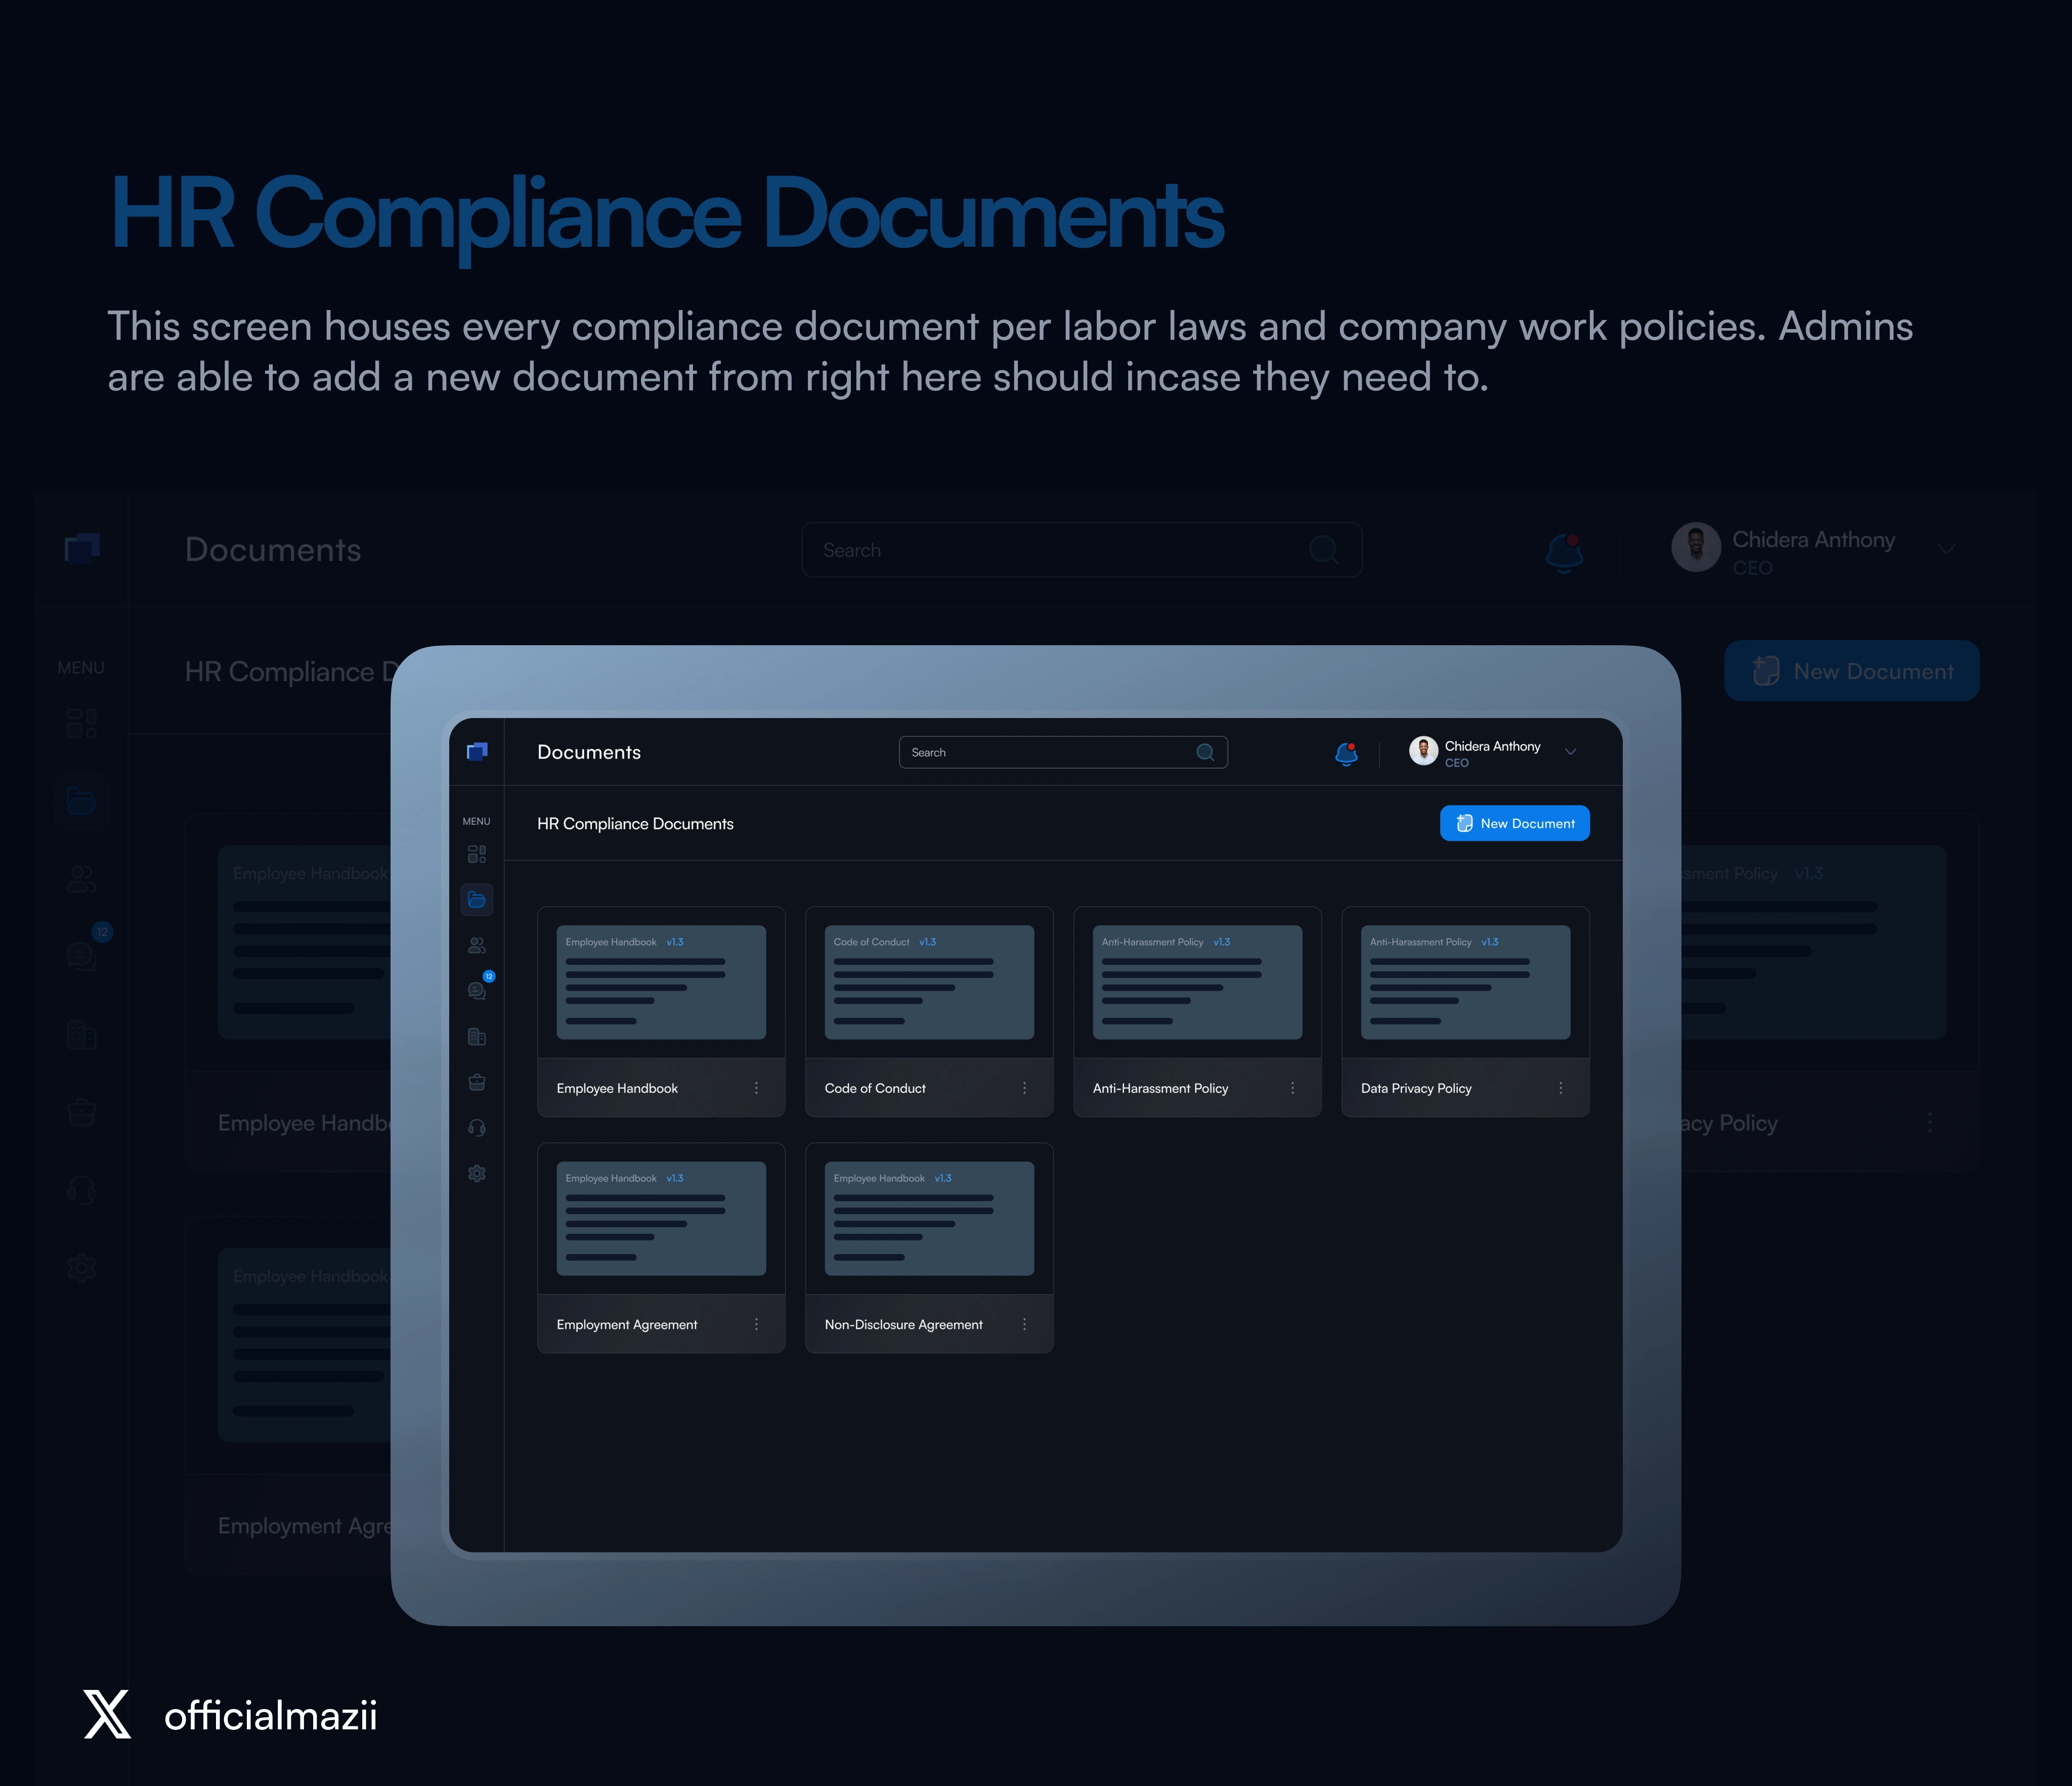
Task: Open the Data Privacy Policy three-dot menu
Action: pyautogui.click(x=1560, y=1088)
